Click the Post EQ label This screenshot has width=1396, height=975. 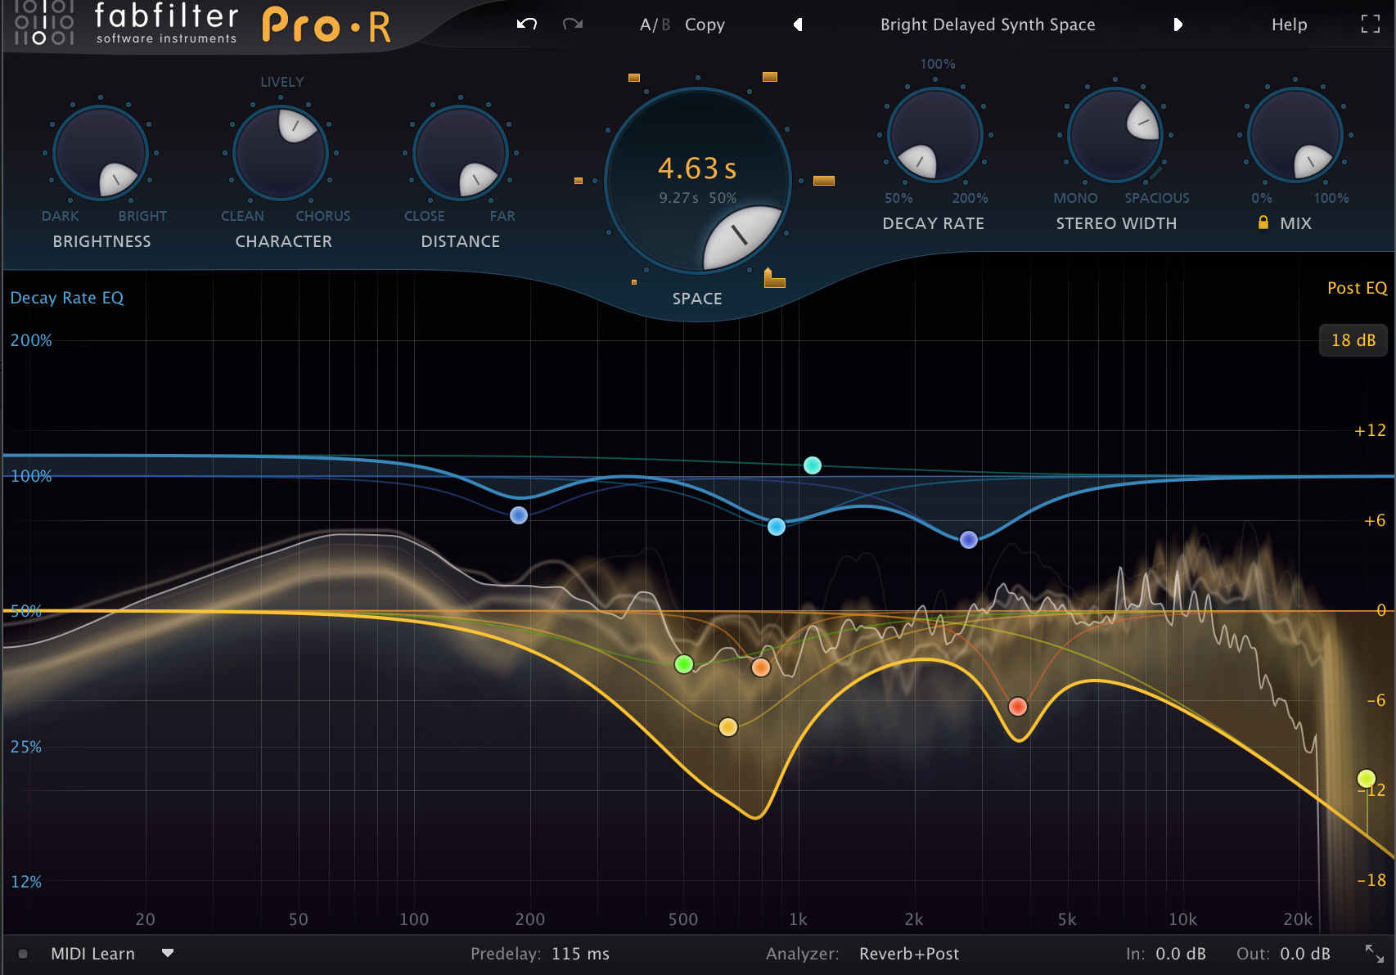(x=1358, y=288)
